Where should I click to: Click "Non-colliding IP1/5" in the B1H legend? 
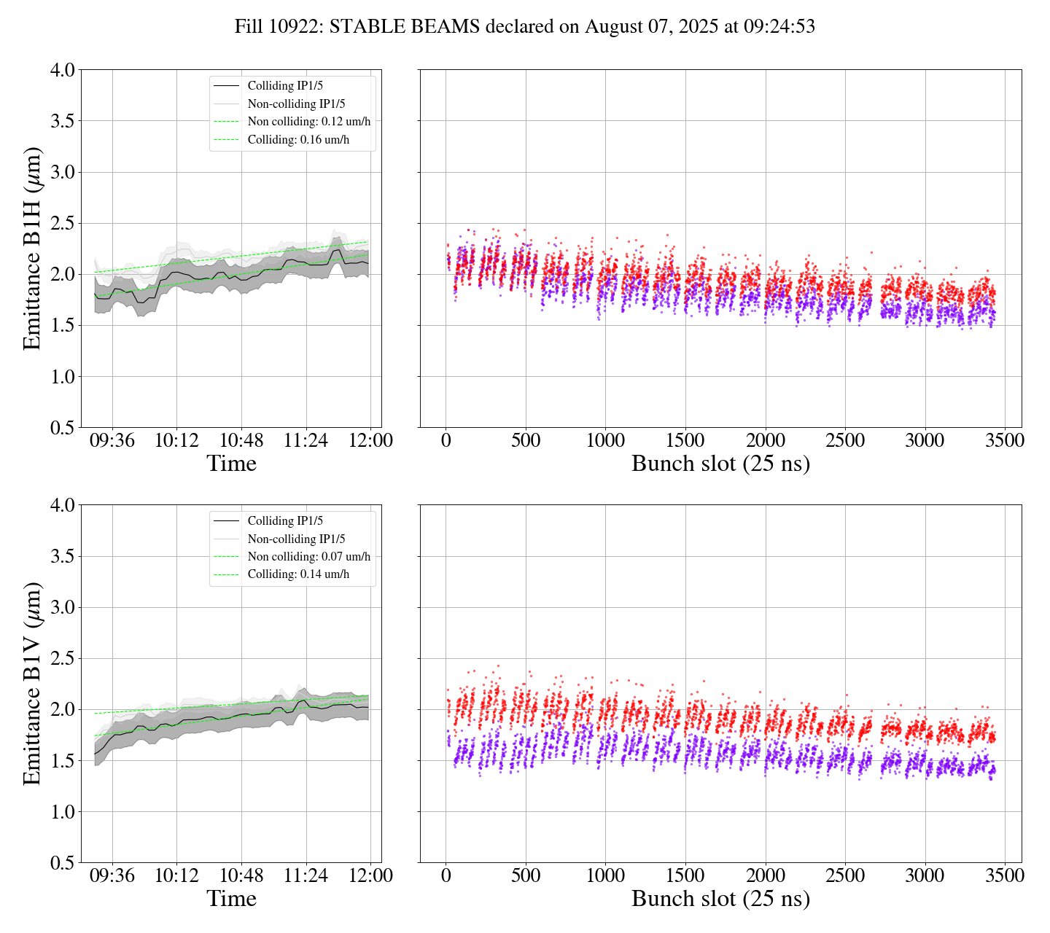click(296, 104)
